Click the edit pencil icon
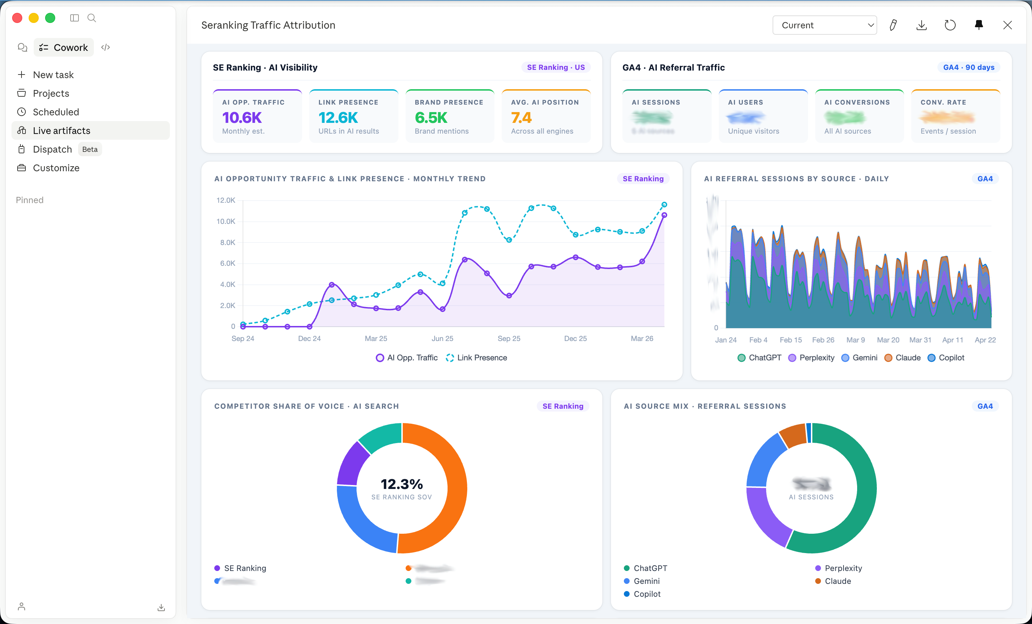The height and width of the screenshot is (624, 1032). (x=893, y=25)
